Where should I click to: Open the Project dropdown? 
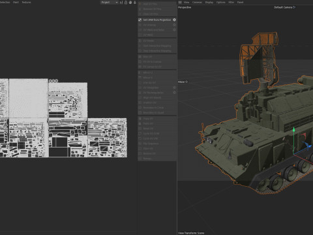[110, 3]
